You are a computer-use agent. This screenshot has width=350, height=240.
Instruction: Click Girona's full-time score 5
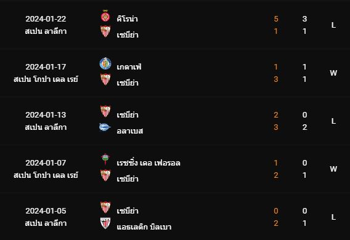[276, 19]
